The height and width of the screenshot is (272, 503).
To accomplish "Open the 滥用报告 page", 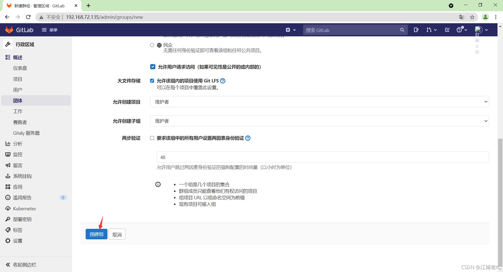I will 22,197.
